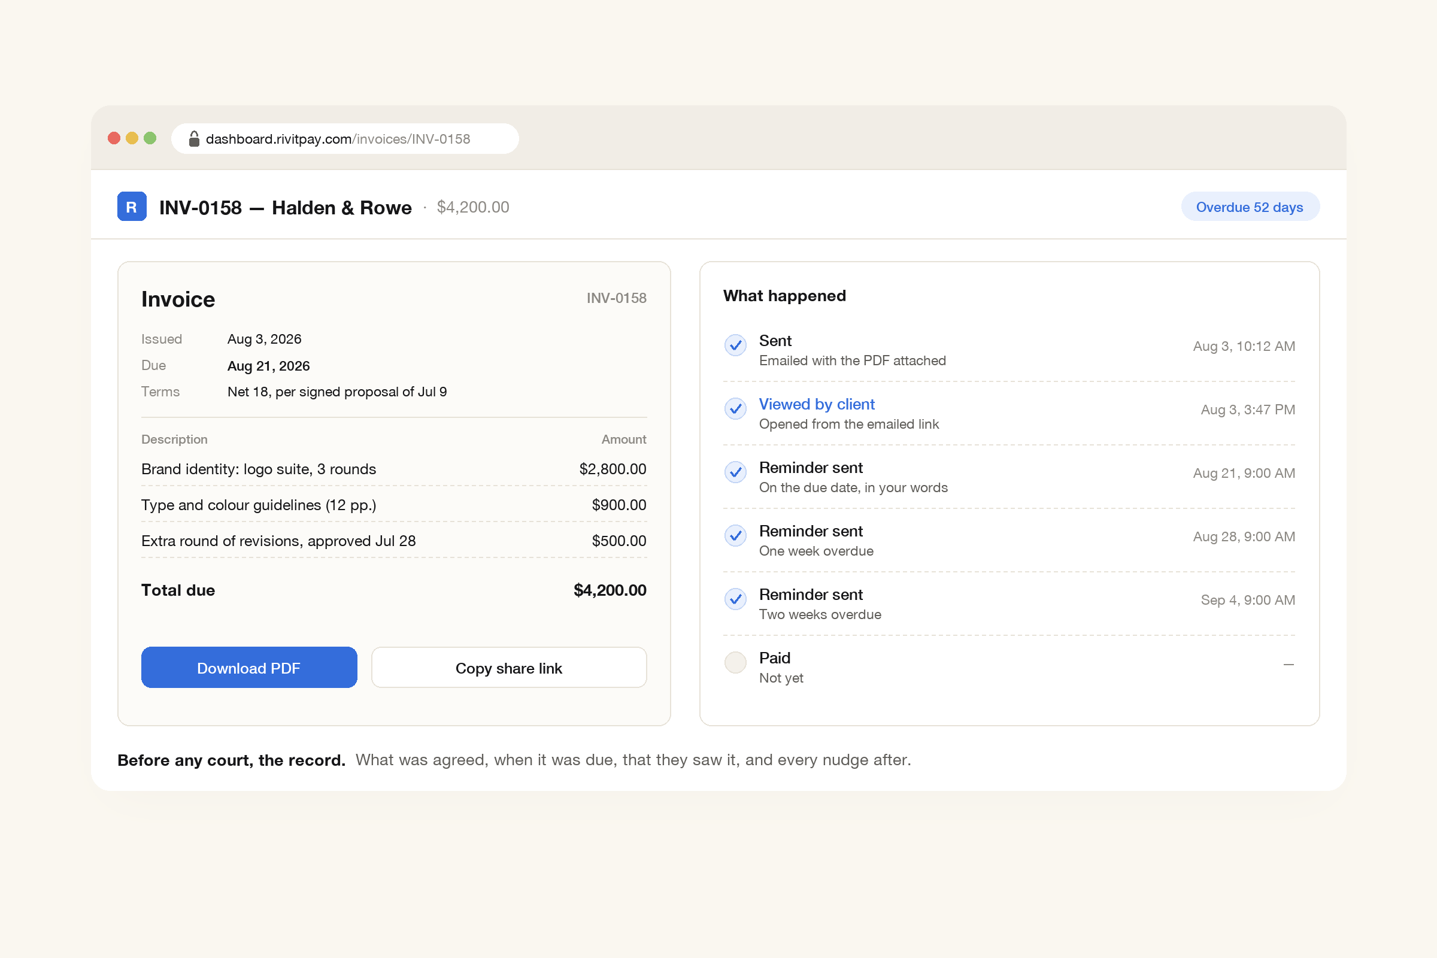Click the blue R Rivitpay logo icon

click(x=131, y=207)
